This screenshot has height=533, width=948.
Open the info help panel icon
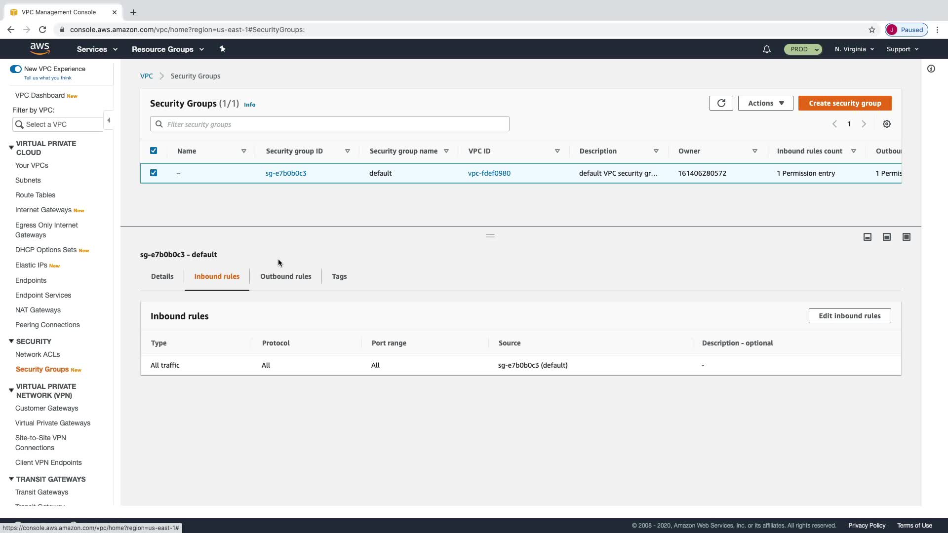(931, 69)
